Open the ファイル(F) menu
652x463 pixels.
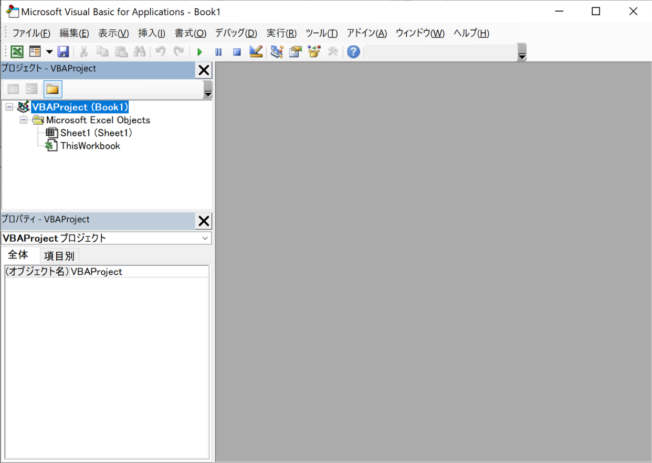click(31, 33)
